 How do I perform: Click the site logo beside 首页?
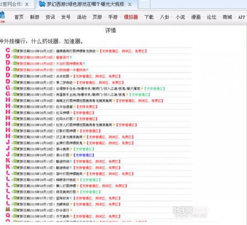2,17
